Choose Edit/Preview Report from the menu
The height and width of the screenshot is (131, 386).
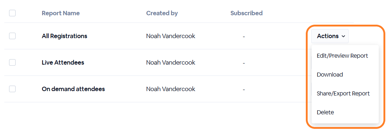[342, 56]
